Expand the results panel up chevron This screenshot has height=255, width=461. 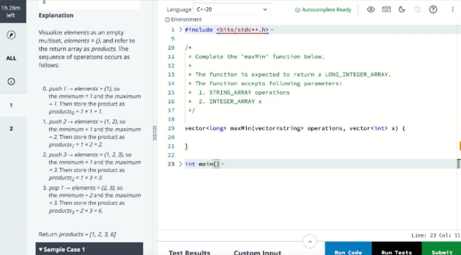[x=310, y=242]
